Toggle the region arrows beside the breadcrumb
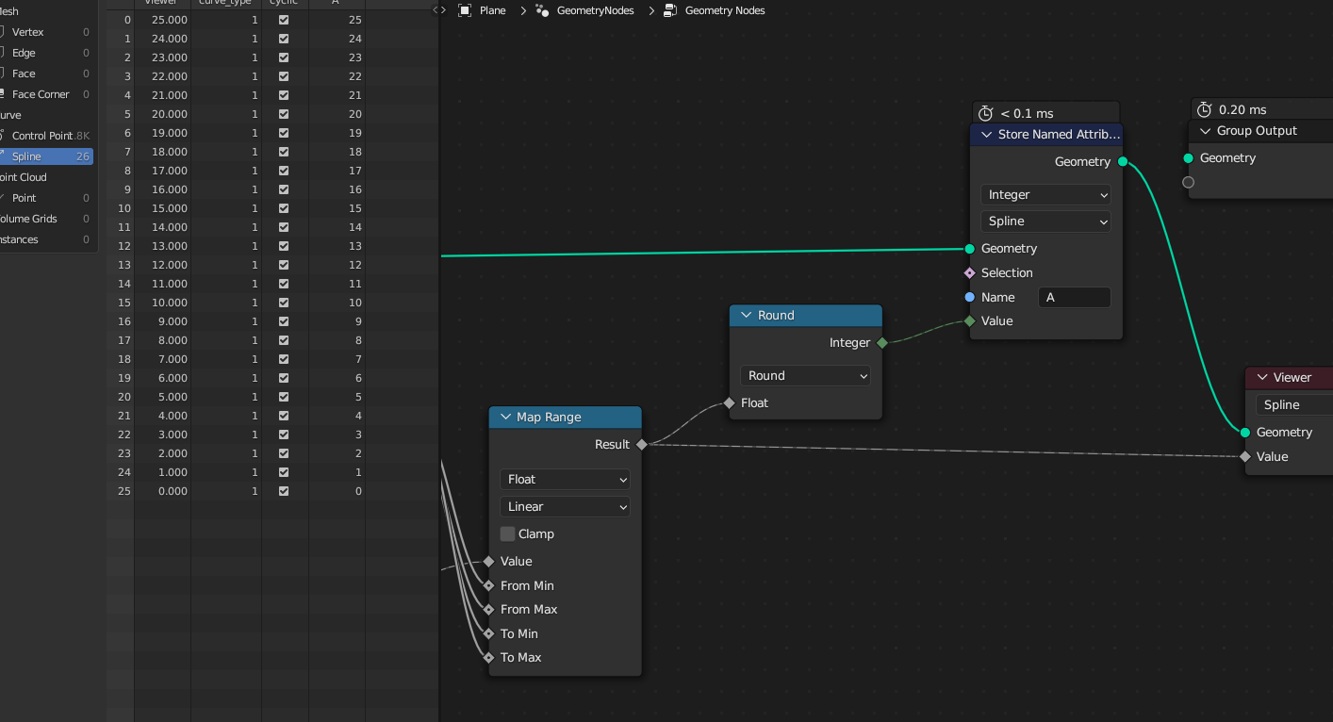 (x=439, y=10)
